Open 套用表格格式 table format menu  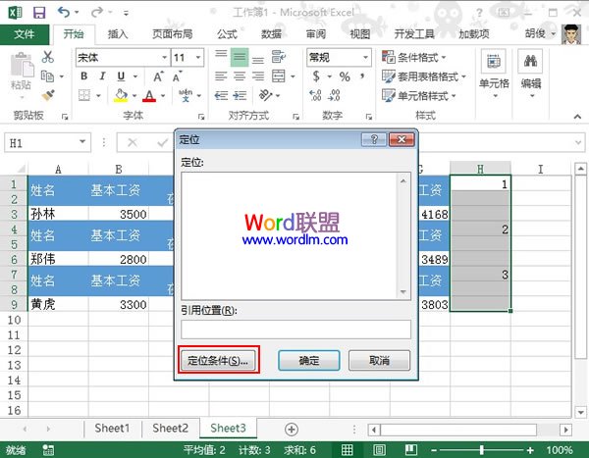(424, 76)
